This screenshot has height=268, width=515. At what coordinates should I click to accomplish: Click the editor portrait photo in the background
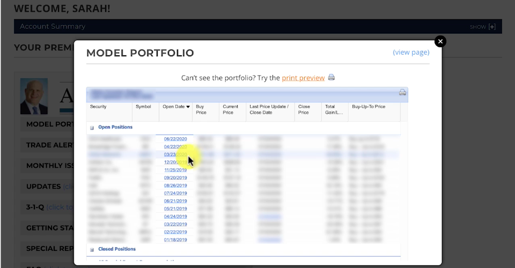pos(34,96)
